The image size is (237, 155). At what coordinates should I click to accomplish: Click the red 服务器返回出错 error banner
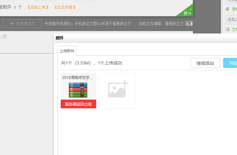pyautogui.click(x=78, y=104)
